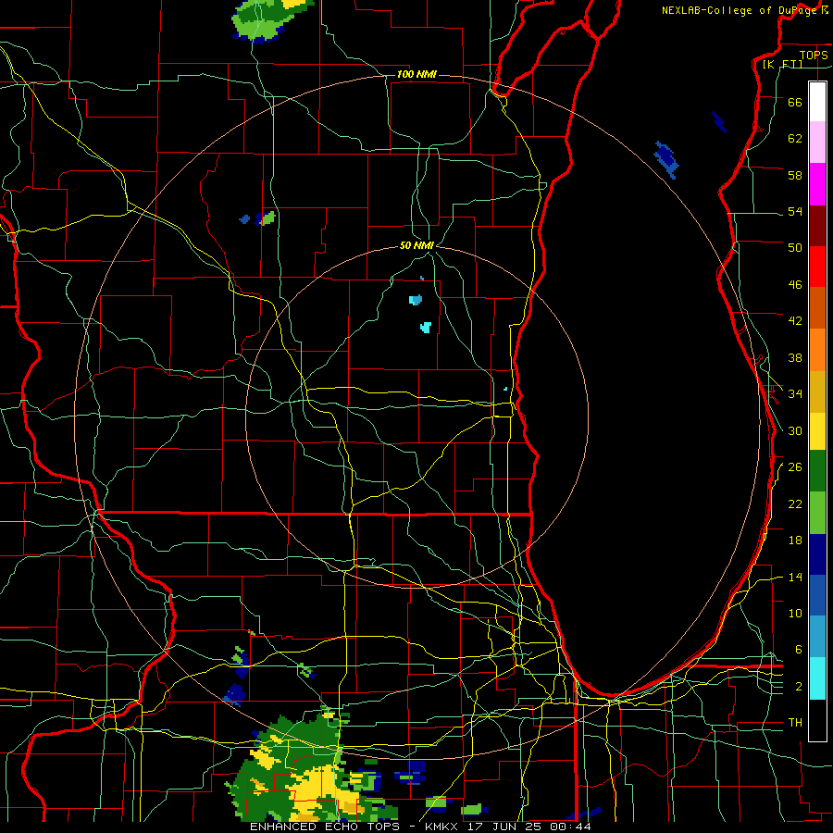Click legend value 54
The width and height of the screenshot is (833, 833).
[795, 212]
